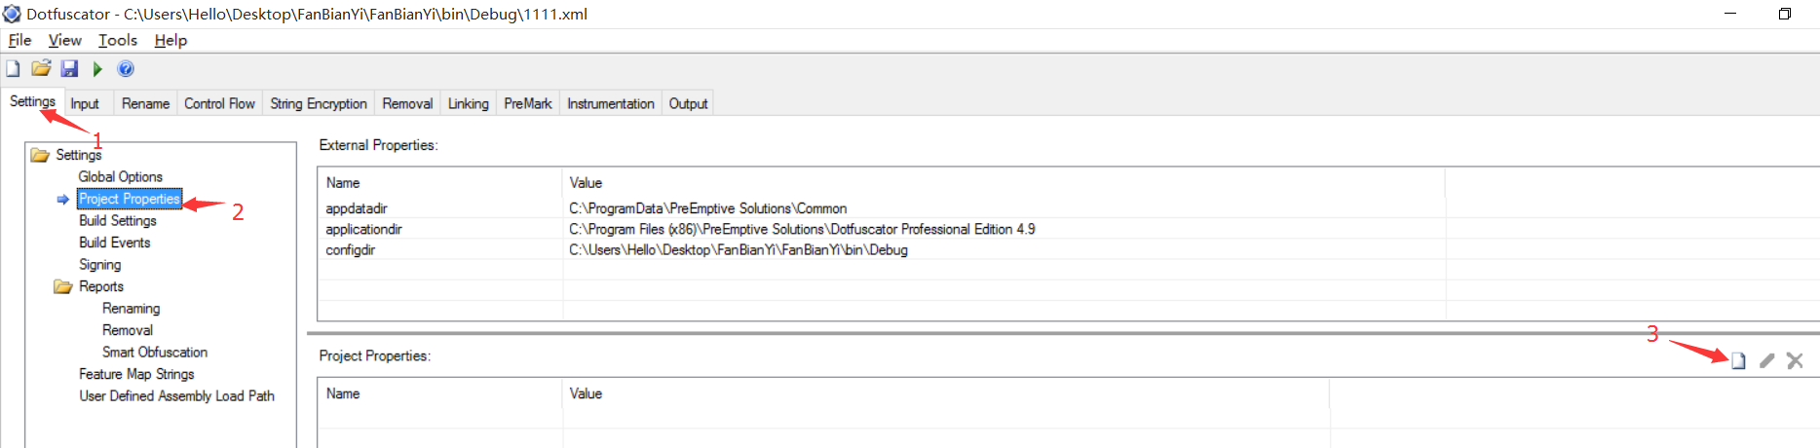Image resolution: width=1820 pixels, height=448 pixels.
Task: Click the External Properties Name column header
Action: point(343,182)
